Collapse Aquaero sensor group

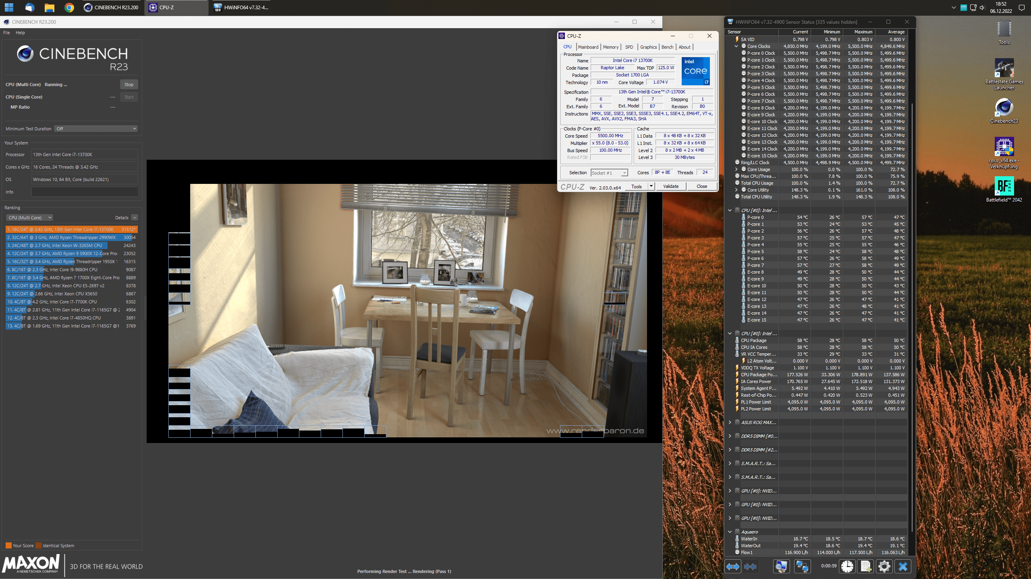pos(730,532)
